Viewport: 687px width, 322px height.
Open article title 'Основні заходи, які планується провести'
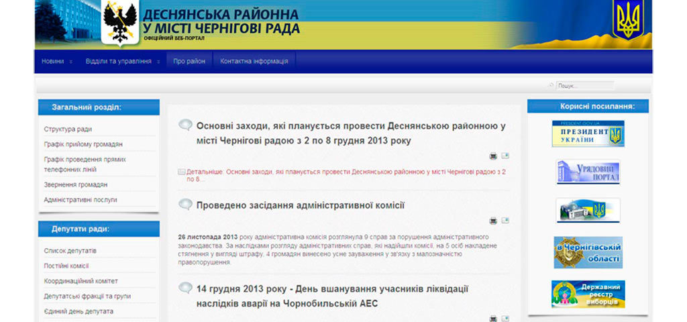tap(350, 133)
